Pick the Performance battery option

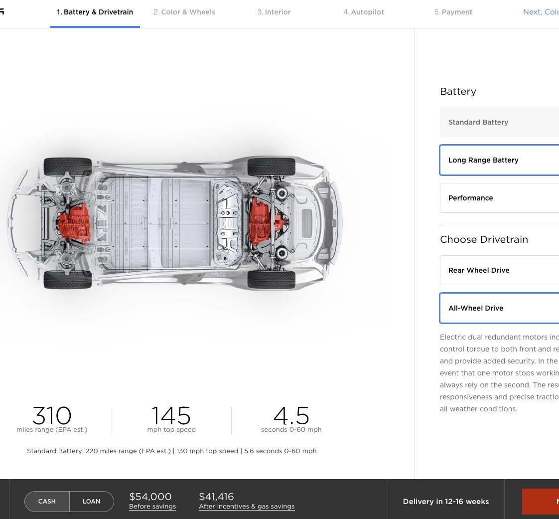coord(499,198)
